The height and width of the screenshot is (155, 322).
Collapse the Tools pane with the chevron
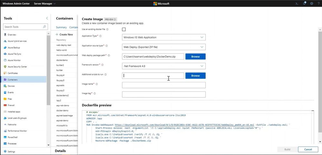point(47,18)
